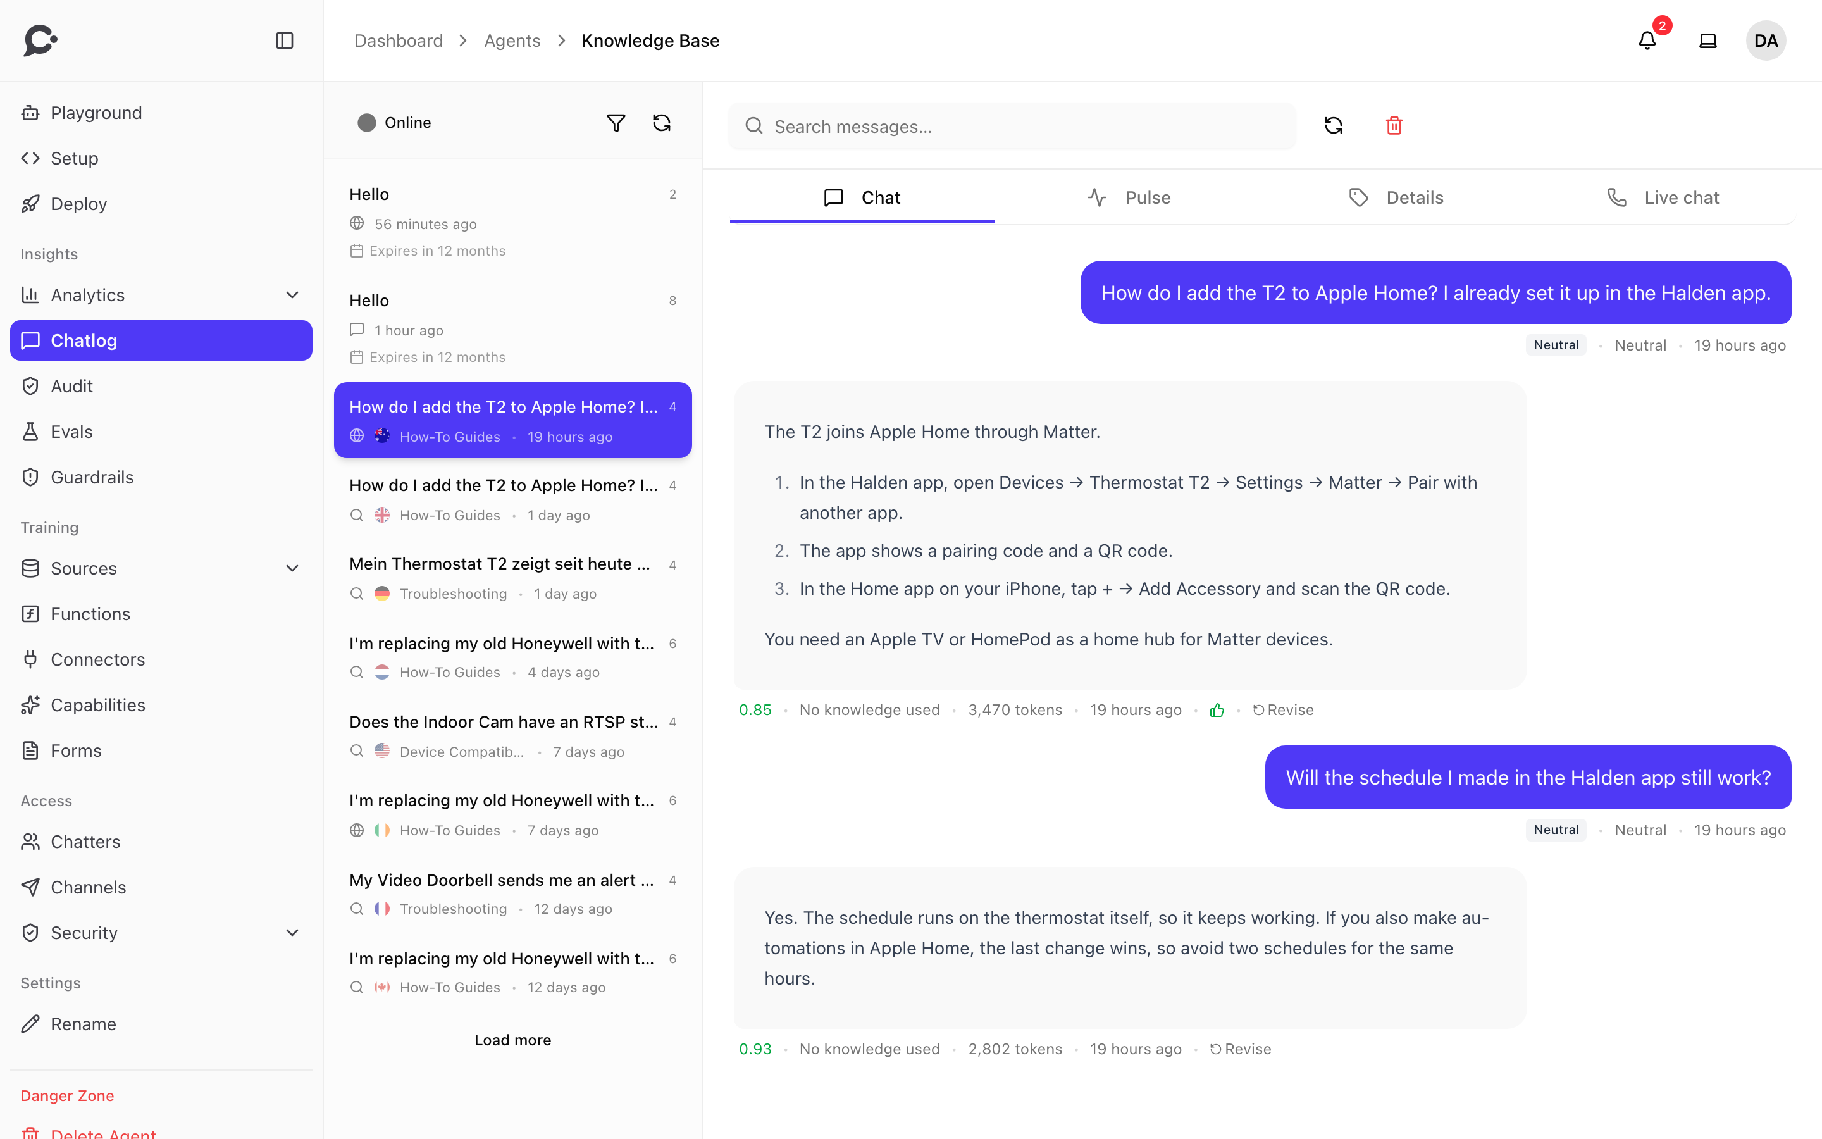Expand the Sources section
Image resolution: width=1822 pixels, height=1139 pixels.
(161, 569)
